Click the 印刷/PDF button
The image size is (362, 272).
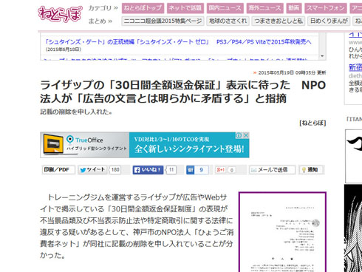coord(58,170)
